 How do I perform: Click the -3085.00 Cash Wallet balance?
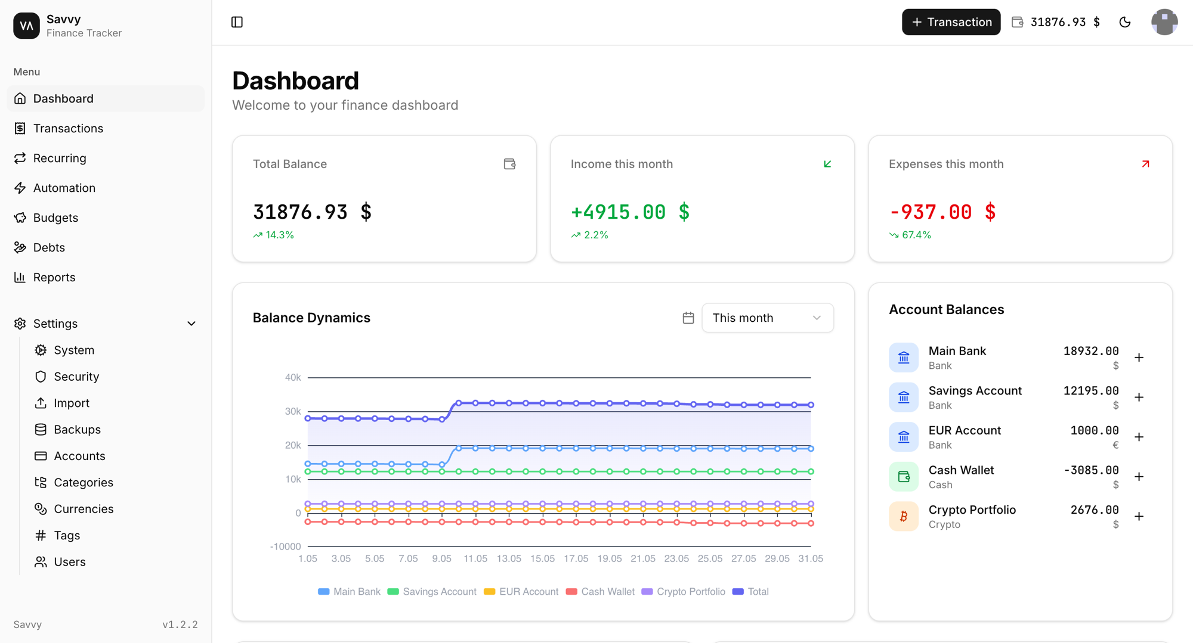1091,470
